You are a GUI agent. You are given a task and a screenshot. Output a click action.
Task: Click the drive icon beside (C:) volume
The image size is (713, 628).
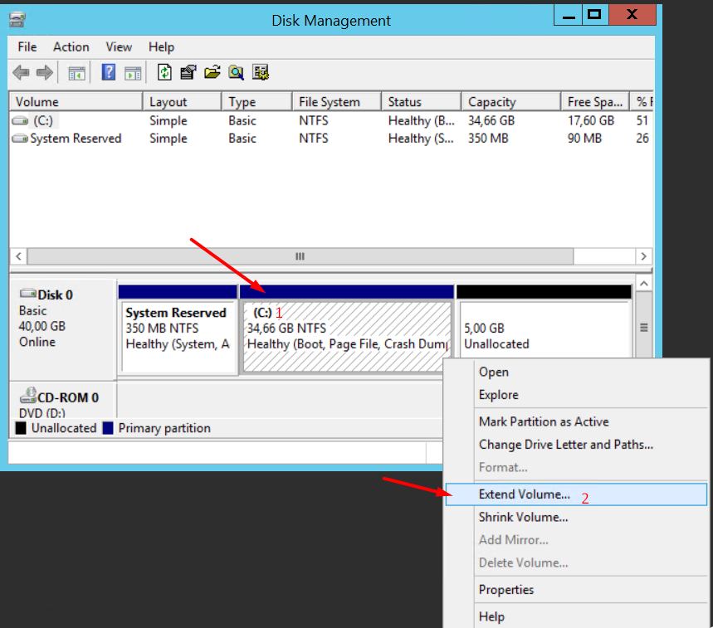point(20,121)
